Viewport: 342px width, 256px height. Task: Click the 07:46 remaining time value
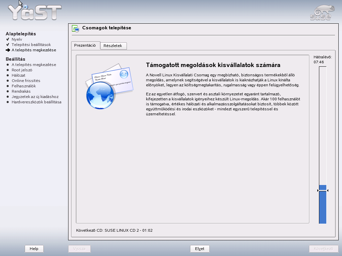[319, 62]
